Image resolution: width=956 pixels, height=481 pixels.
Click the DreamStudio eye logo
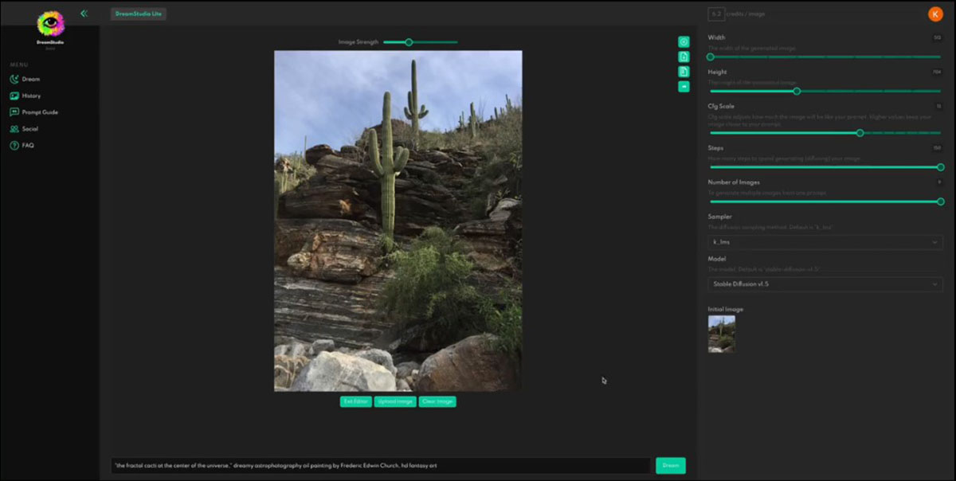(50, 24)
